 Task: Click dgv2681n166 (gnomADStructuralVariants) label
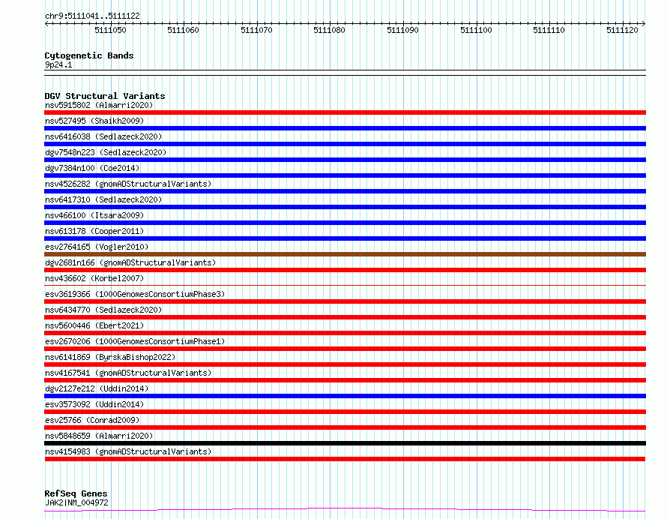[x=130, y=262]
